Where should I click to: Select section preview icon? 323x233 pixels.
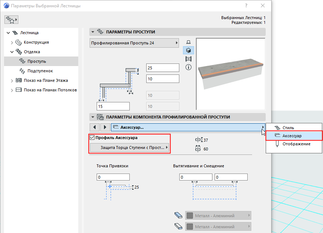(188, 59)
